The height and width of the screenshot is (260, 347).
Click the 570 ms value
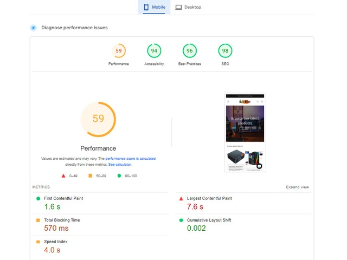pyautogui.click(x=56, y=228)
